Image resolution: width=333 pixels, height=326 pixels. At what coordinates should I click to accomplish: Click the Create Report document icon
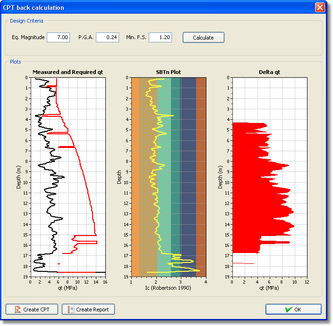pos(70,310)
